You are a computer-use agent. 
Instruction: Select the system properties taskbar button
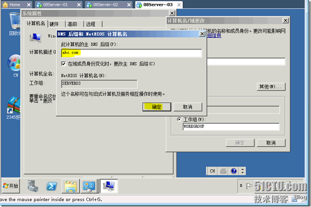pos(109,186)
